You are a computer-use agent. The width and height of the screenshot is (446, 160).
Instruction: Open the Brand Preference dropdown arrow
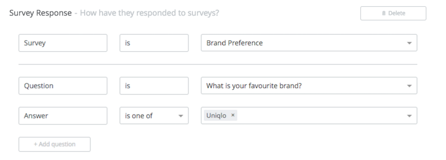pos(409,43)
